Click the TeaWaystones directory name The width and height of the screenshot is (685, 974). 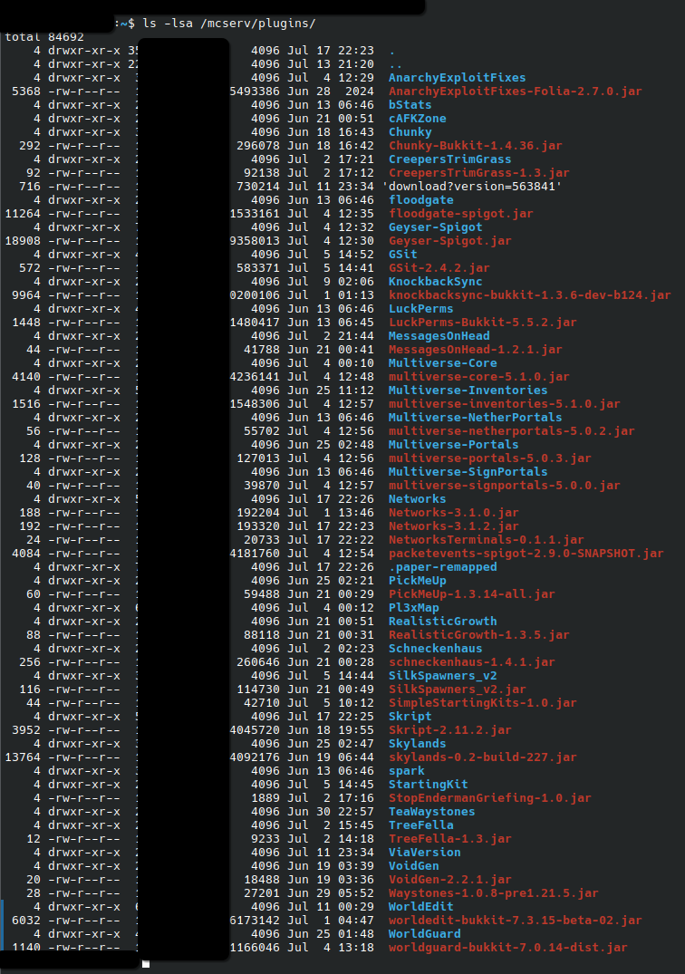pyautogui.click(x=432, y=812)
